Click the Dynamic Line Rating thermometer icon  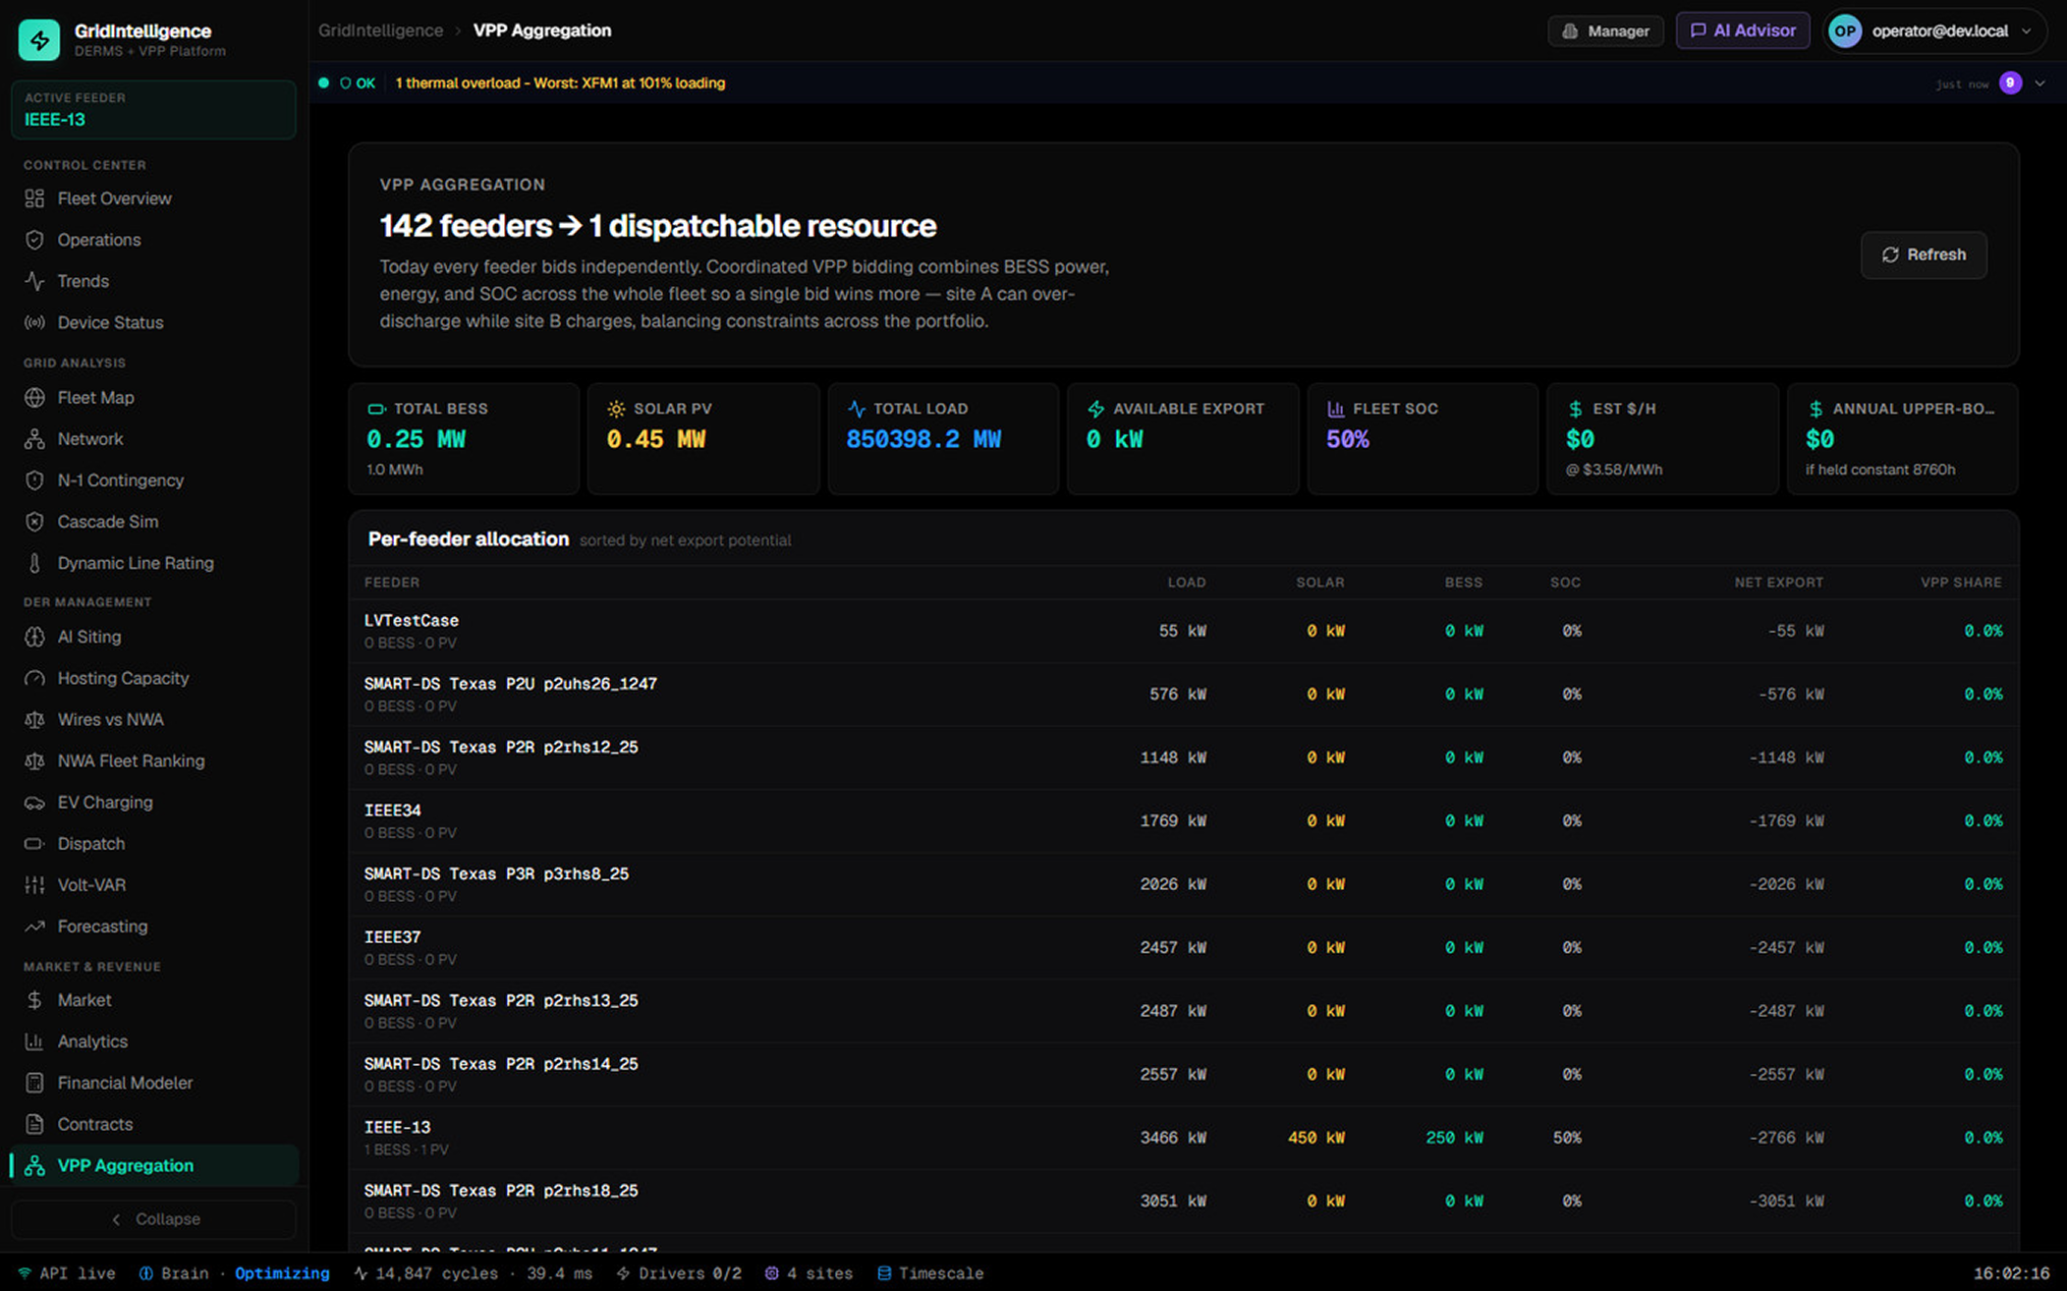coord(34,563)
